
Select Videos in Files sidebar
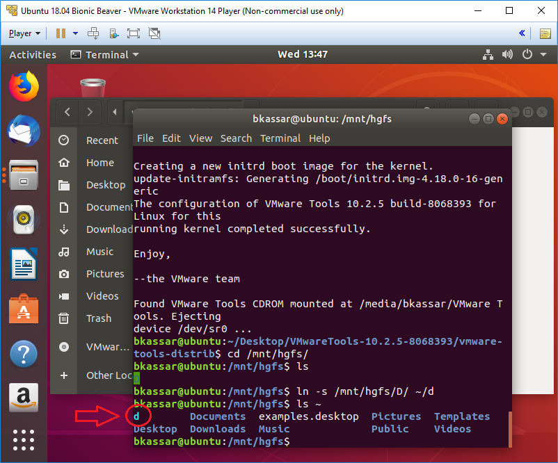[91, 296]
